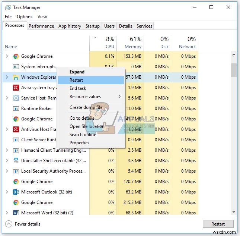240x236 pixels.
Task: Click the Avira system tray icon
Action: (16, 88)
